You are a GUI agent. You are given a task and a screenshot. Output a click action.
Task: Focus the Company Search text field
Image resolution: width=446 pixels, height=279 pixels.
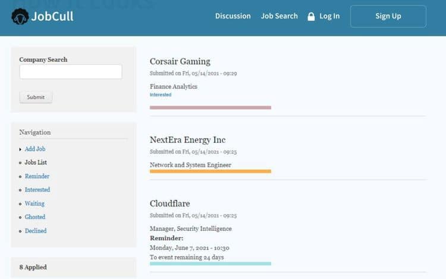(71, 72)
